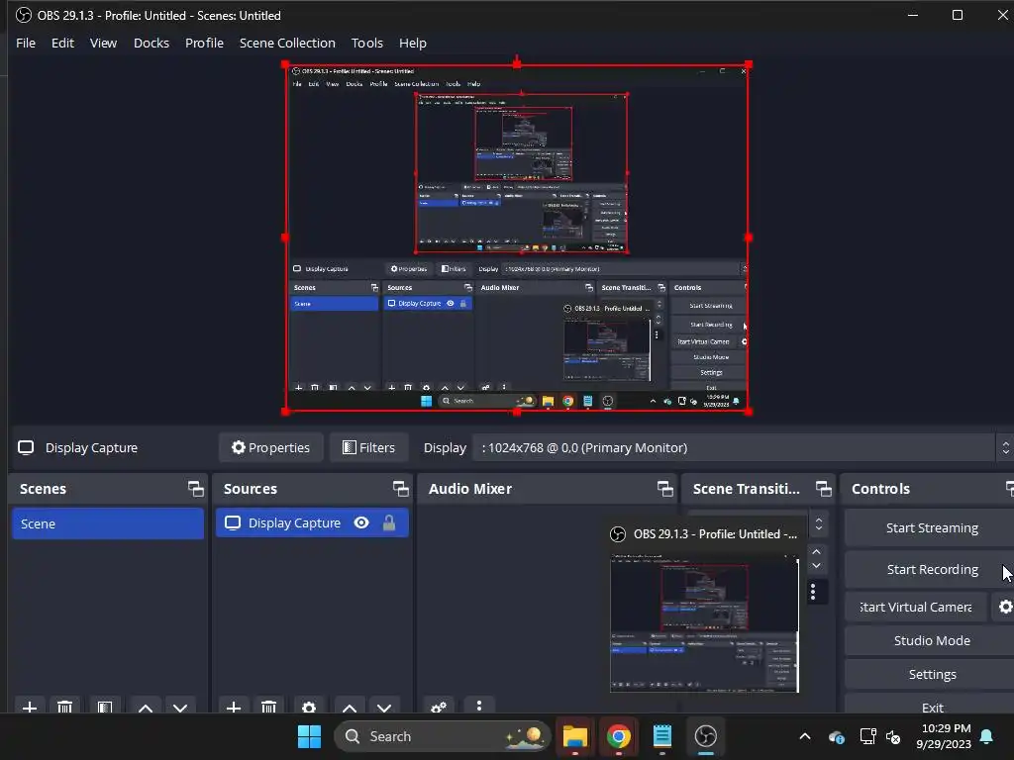The width and height of the screenshot is (1014, 760).
Task: Select the Scene item in Scenes list
Action: coord(107,523)
